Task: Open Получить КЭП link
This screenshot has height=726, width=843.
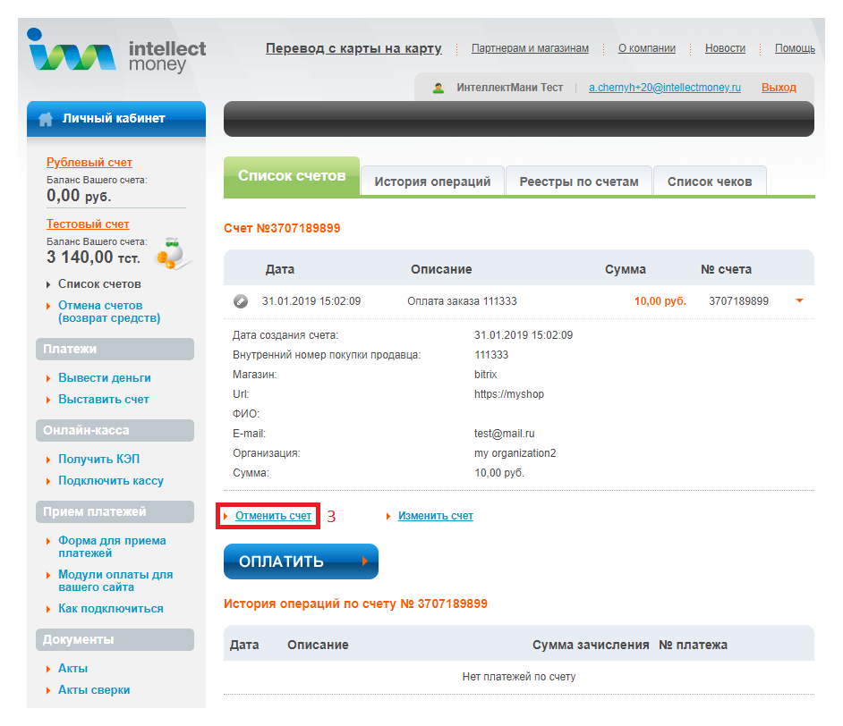Action: (x=98, y=460)
